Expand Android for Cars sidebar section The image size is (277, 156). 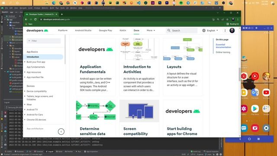(x=35, y=114)
